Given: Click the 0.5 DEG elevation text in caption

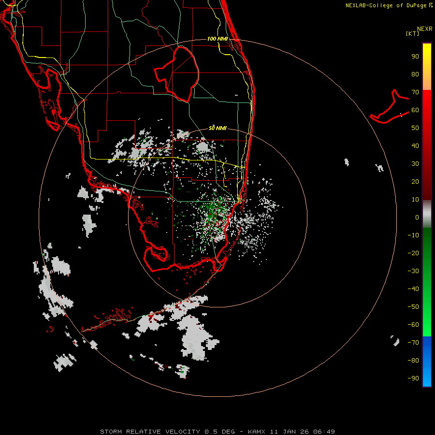Looking at the screenshot, I should 220,432.
